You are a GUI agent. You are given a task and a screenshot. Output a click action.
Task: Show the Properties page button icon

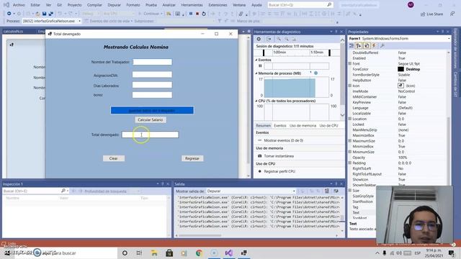pyautogui.click(x=367, y=45)
